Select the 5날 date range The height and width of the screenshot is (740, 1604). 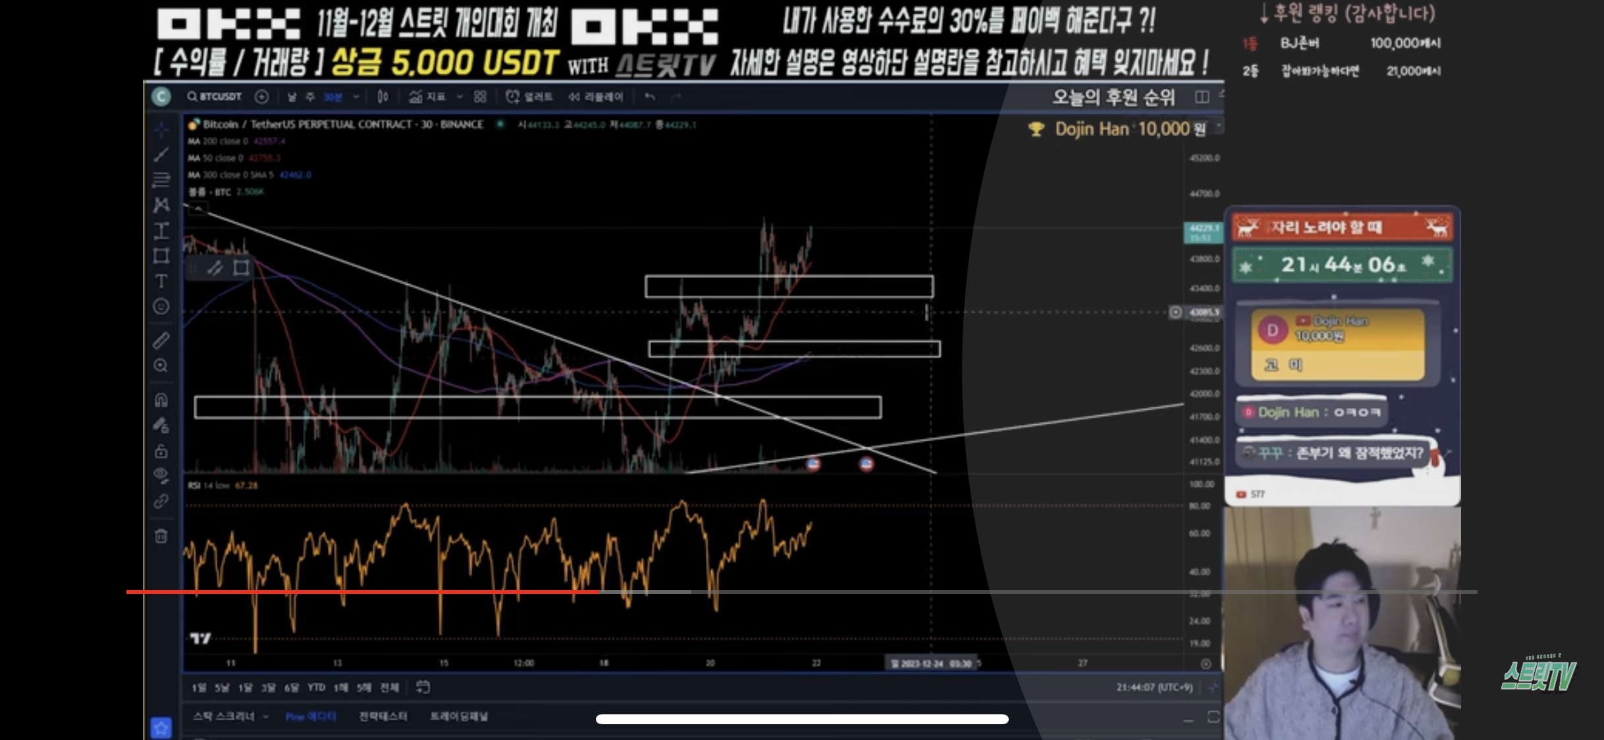pos(222,687)
